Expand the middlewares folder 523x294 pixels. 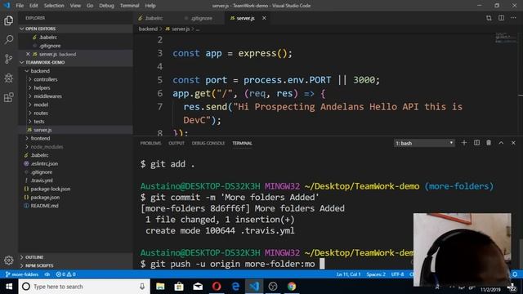click(76, 96)
